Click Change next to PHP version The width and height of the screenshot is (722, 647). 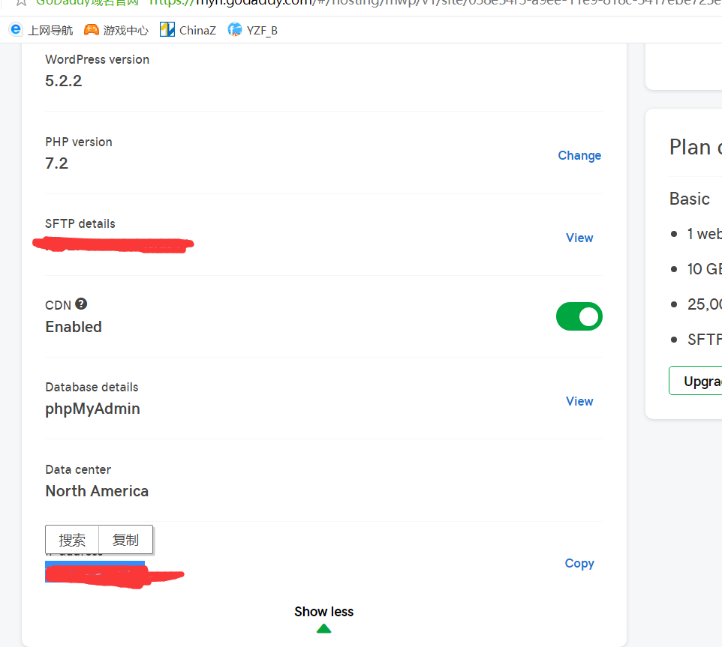[x=579, y=156]
